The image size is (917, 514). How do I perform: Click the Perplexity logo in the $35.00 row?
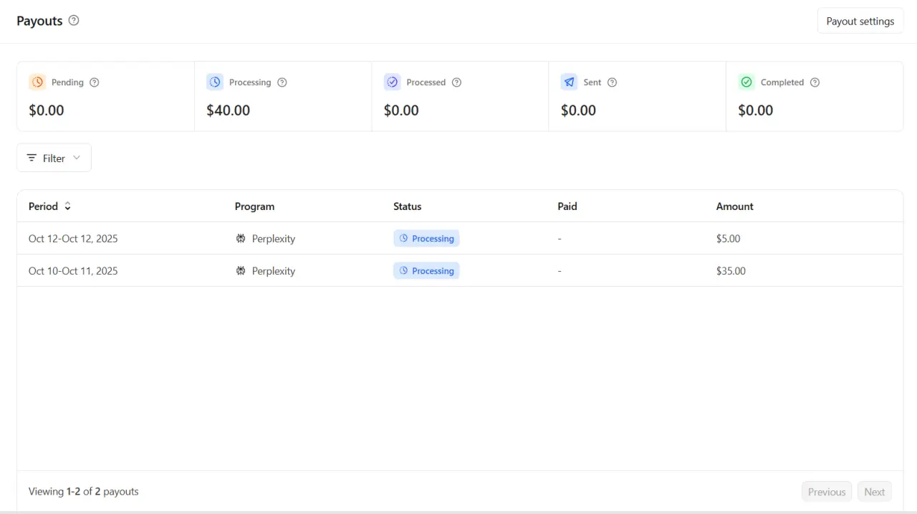click(241, 271)
